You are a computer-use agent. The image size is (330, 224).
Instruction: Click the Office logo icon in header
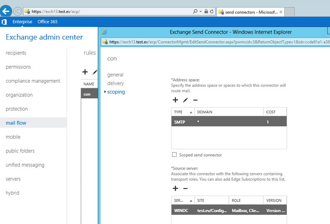point(4,22)
